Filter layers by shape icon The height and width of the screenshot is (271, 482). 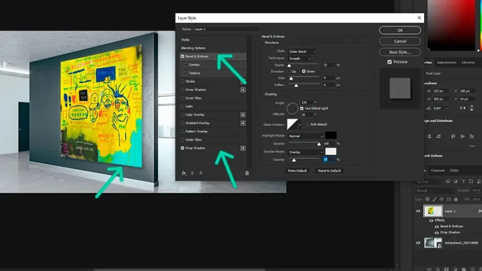471,182
